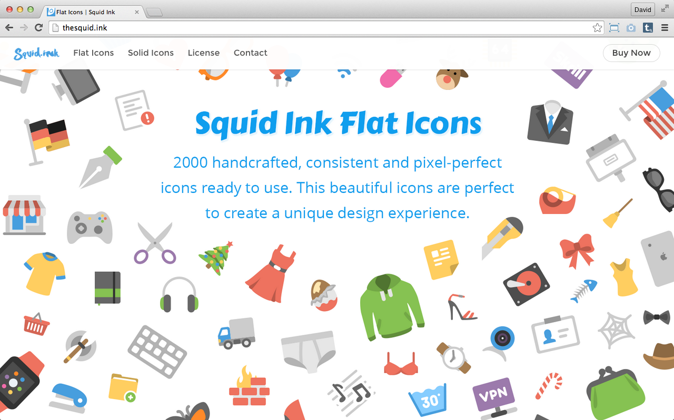This screenshot has width=674, height=420.
Task: Go to the License page
Action: click(204, 53)
